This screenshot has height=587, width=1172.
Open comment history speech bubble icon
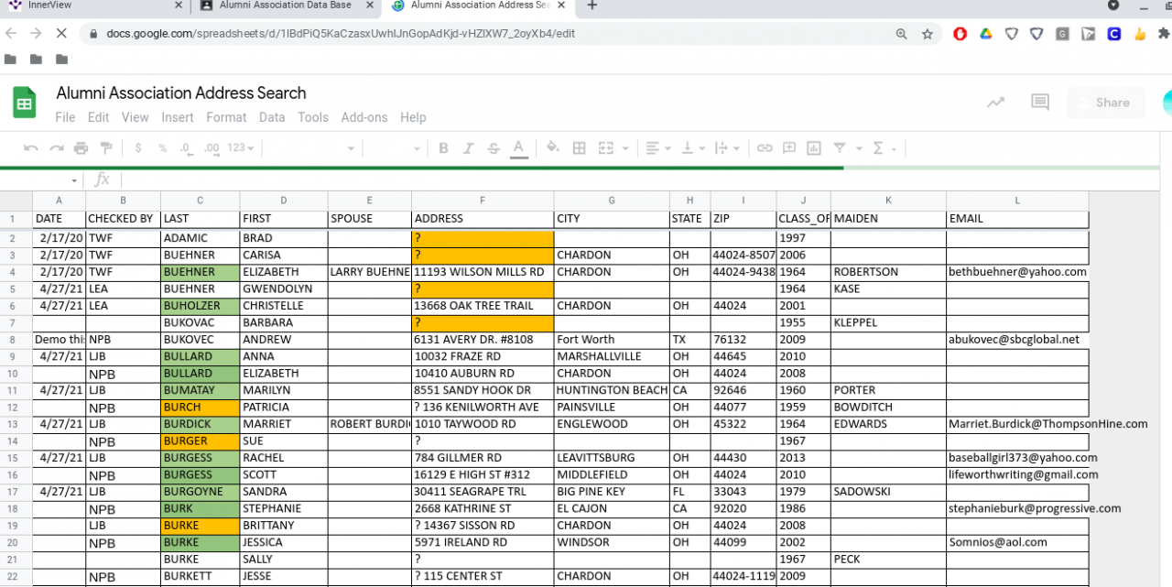pos(1040,103)
